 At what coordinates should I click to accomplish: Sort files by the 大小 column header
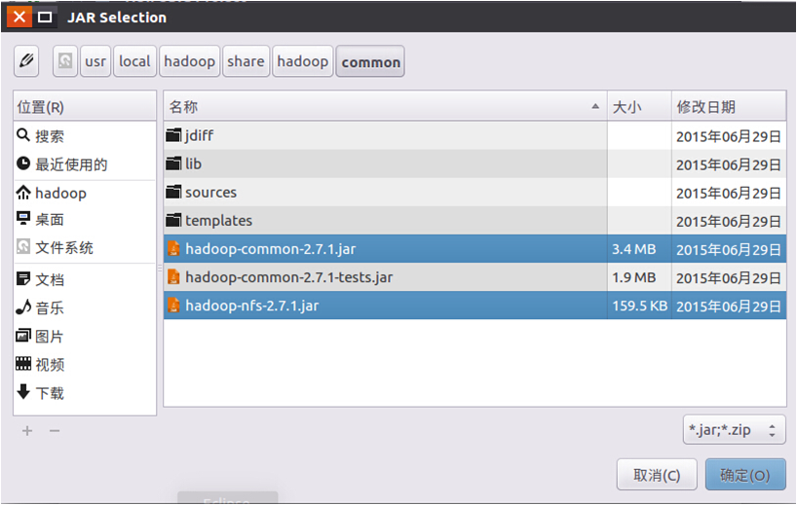[638, 107]
